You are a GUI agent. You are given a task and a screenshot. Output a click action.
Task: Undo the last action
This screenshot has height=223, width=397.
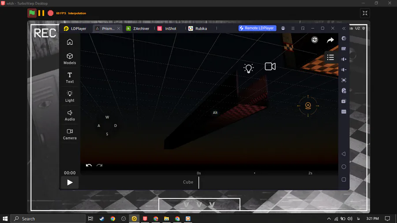coord(89,165)
